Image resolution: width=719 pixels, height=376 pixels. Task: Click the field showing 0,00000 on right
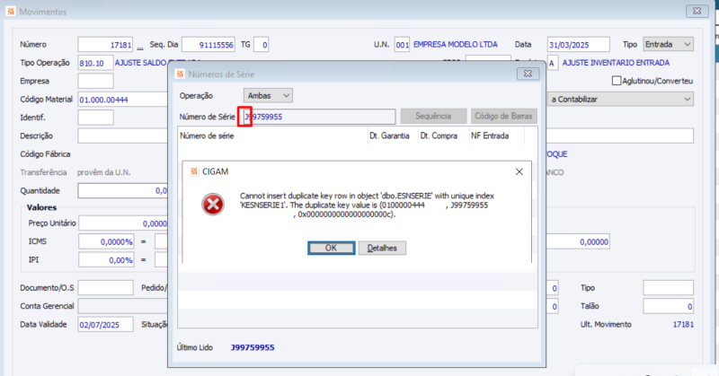click(578, 241)
